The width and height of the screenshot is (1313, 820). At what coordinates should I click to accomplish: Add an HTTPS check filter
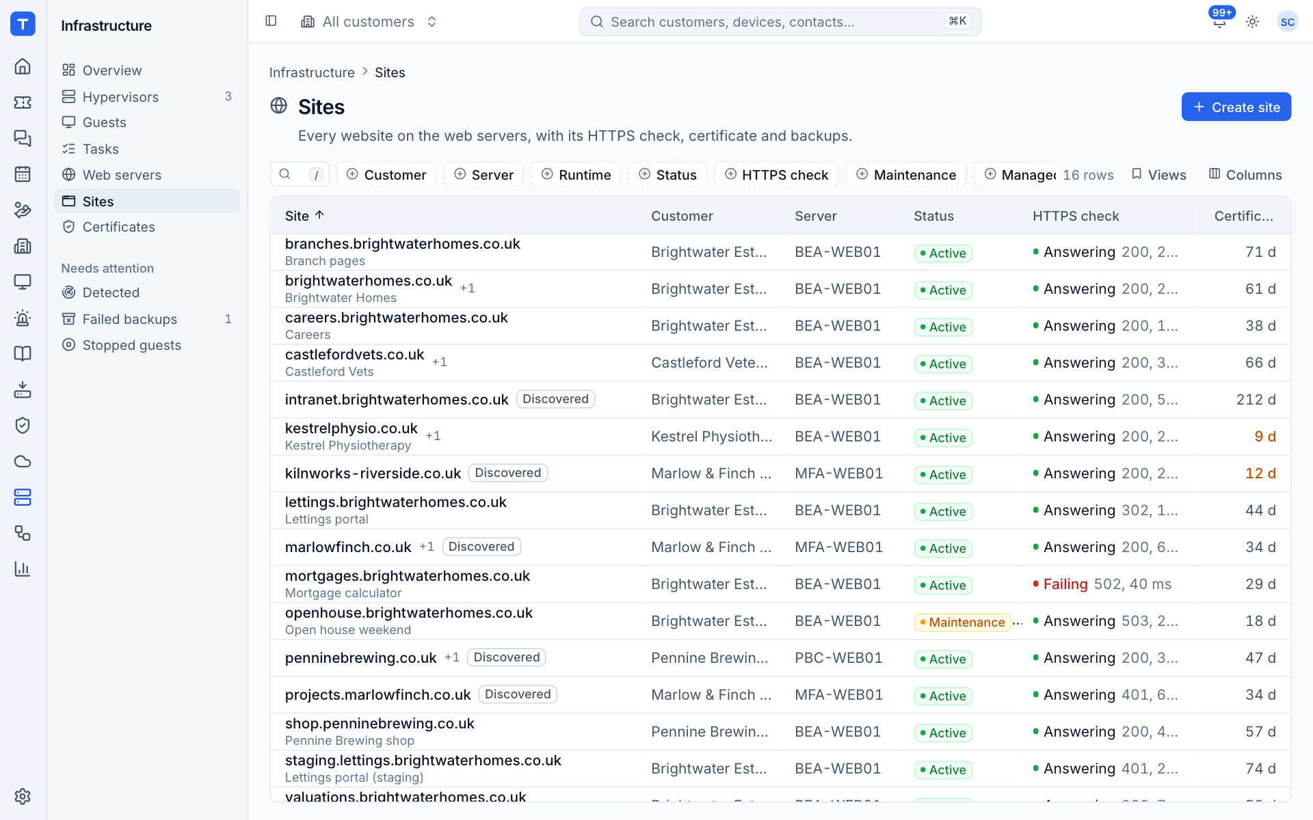pos(776,175)
